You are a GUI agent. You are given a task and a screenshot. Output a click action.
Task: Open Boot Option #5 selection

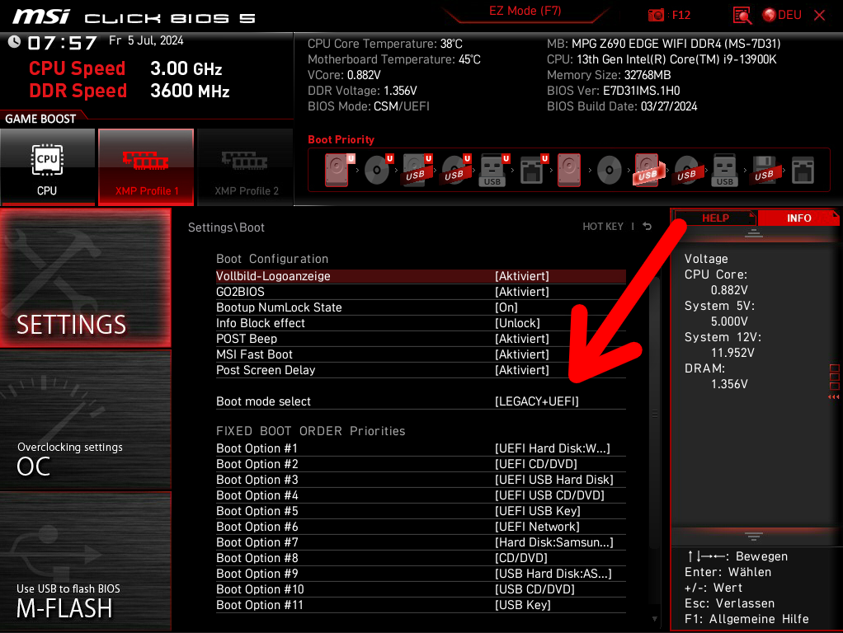pos(421,511)
